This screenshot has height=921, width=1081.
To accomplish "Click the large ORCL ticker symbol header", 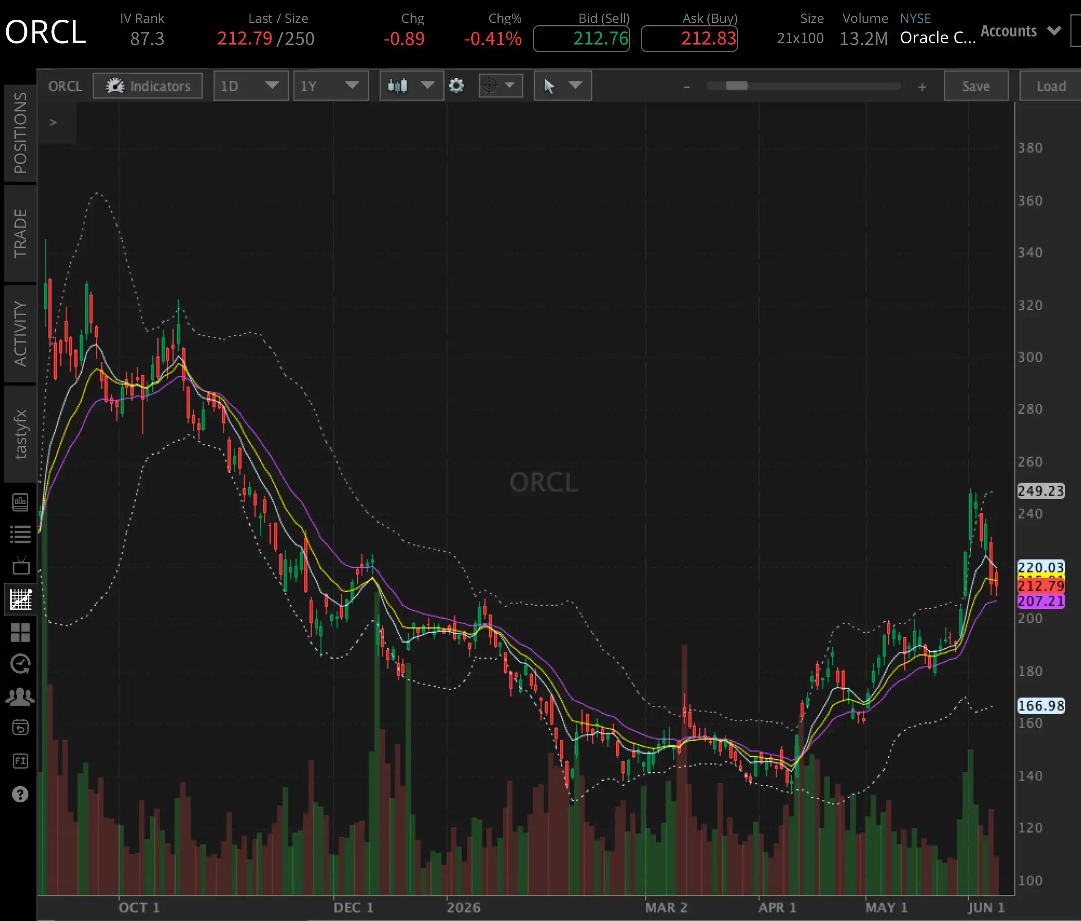I will 45,32.
